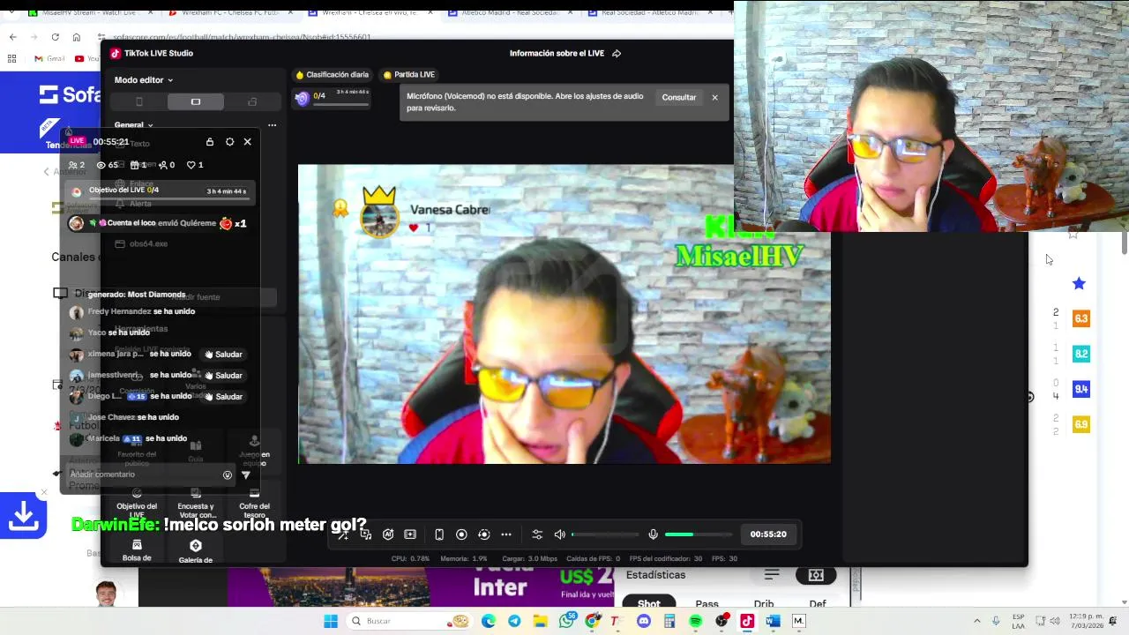This screenshot has height=635, width=1129.
Task: Select the landscape layout mode
Action: tap(196, 101)
